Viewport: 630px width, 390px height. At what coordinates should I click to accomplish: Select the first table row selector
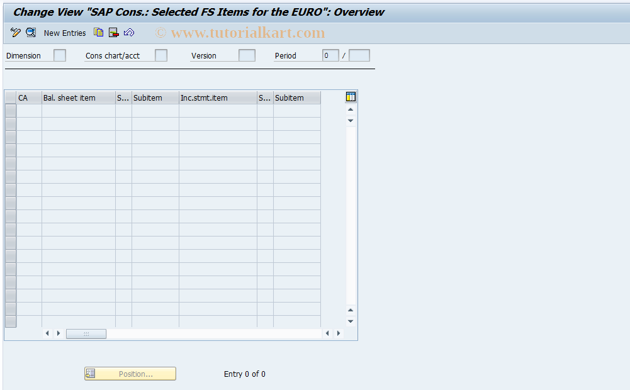[11, 111]
